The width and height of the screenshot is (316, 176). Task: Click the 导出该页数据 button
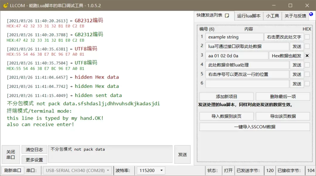point(283,116)
